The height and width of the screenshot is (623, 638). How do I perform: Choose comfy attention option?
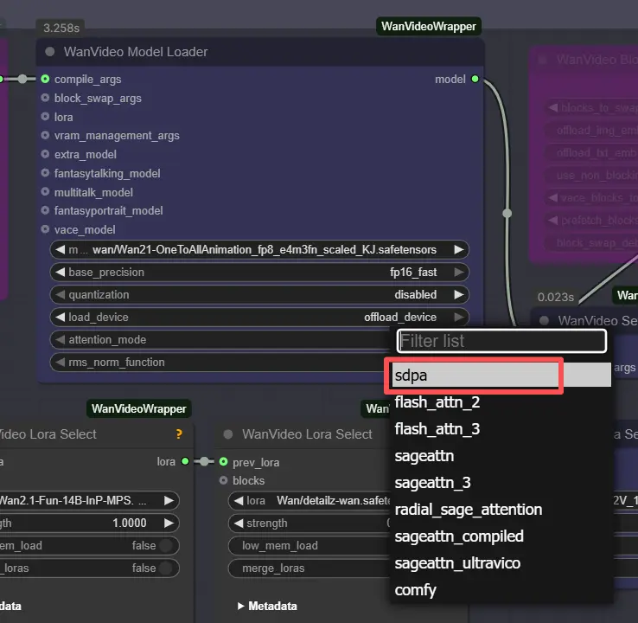pyautogui.click(x=415, y=590)
